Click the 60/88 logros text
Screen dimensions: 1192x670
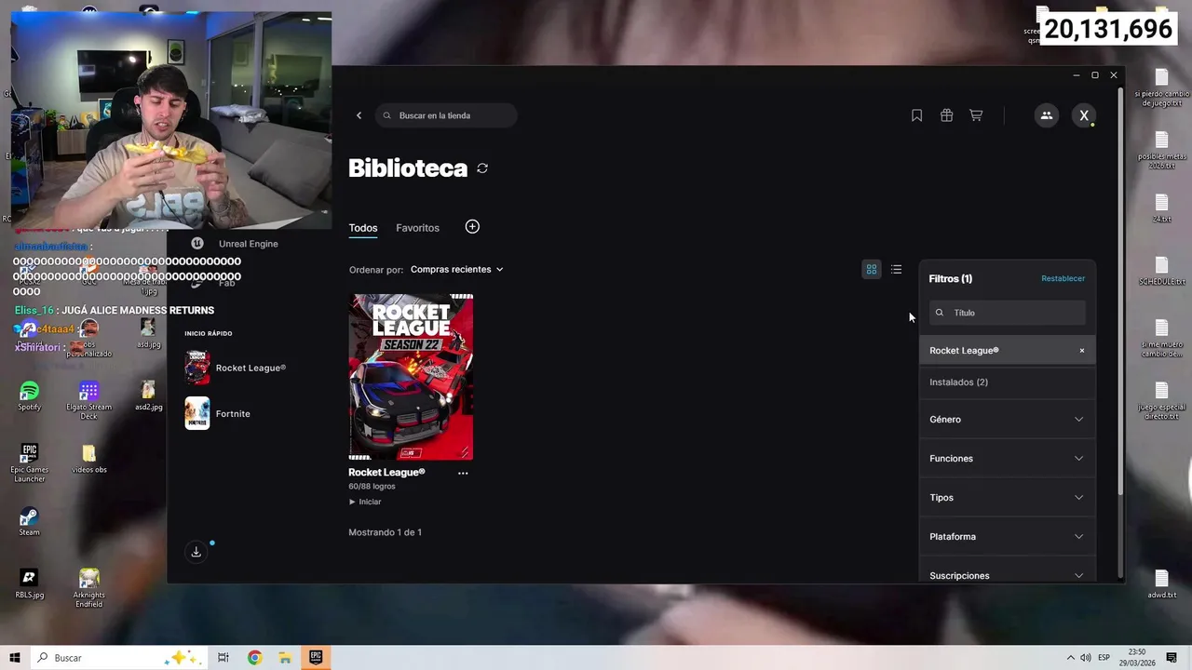[x=372, y=487]
